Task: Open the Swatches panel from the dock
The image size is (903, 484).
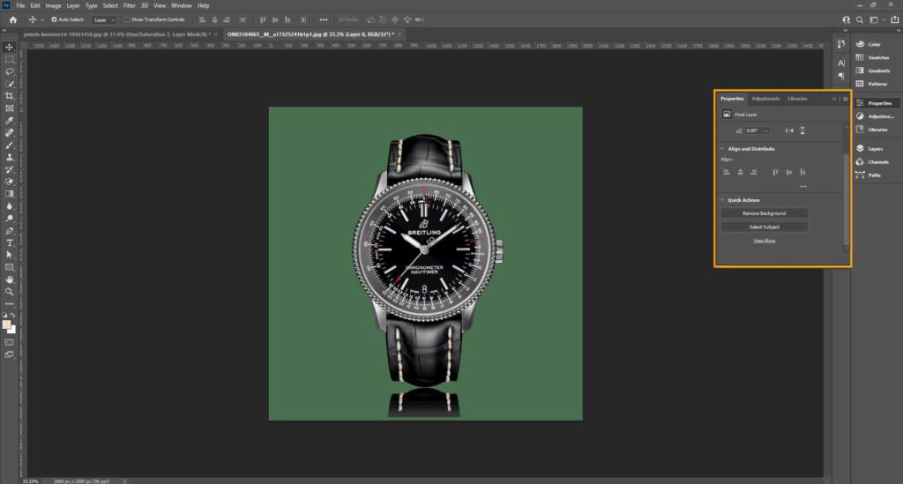Action: tap(878, 57)
